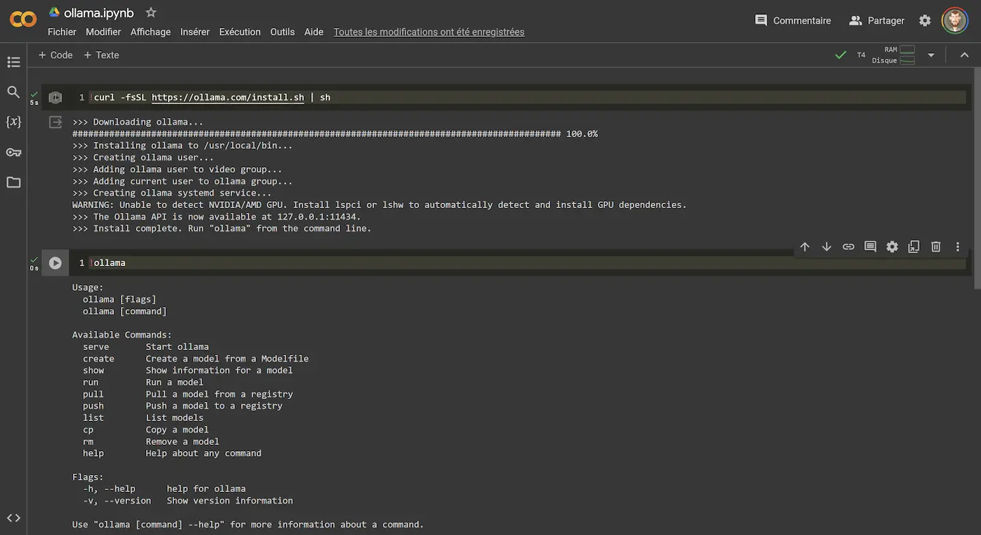Open the Exécution menu
981x535 pixels.
pos(240,32)
